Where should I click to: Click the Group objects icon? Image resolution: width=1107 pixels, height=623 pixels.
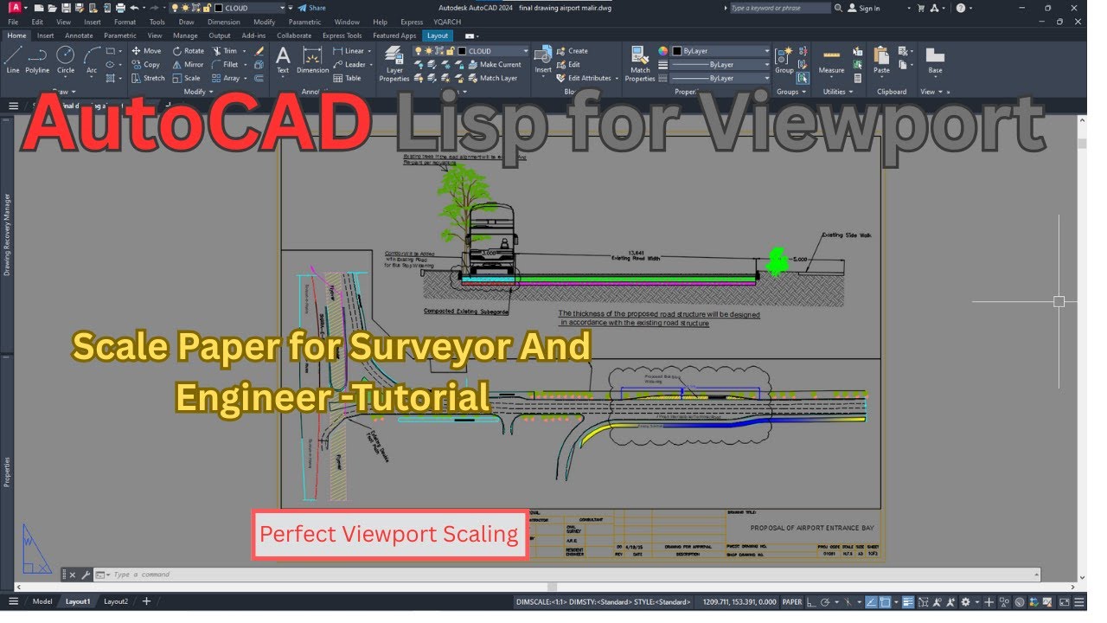tap(784, 60)
